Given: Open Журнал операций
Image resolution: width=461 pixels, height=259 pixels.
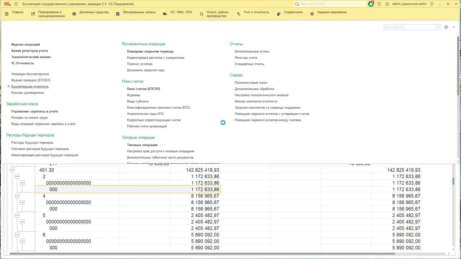Looking at the screenshot, I should [x=26, y=45].
